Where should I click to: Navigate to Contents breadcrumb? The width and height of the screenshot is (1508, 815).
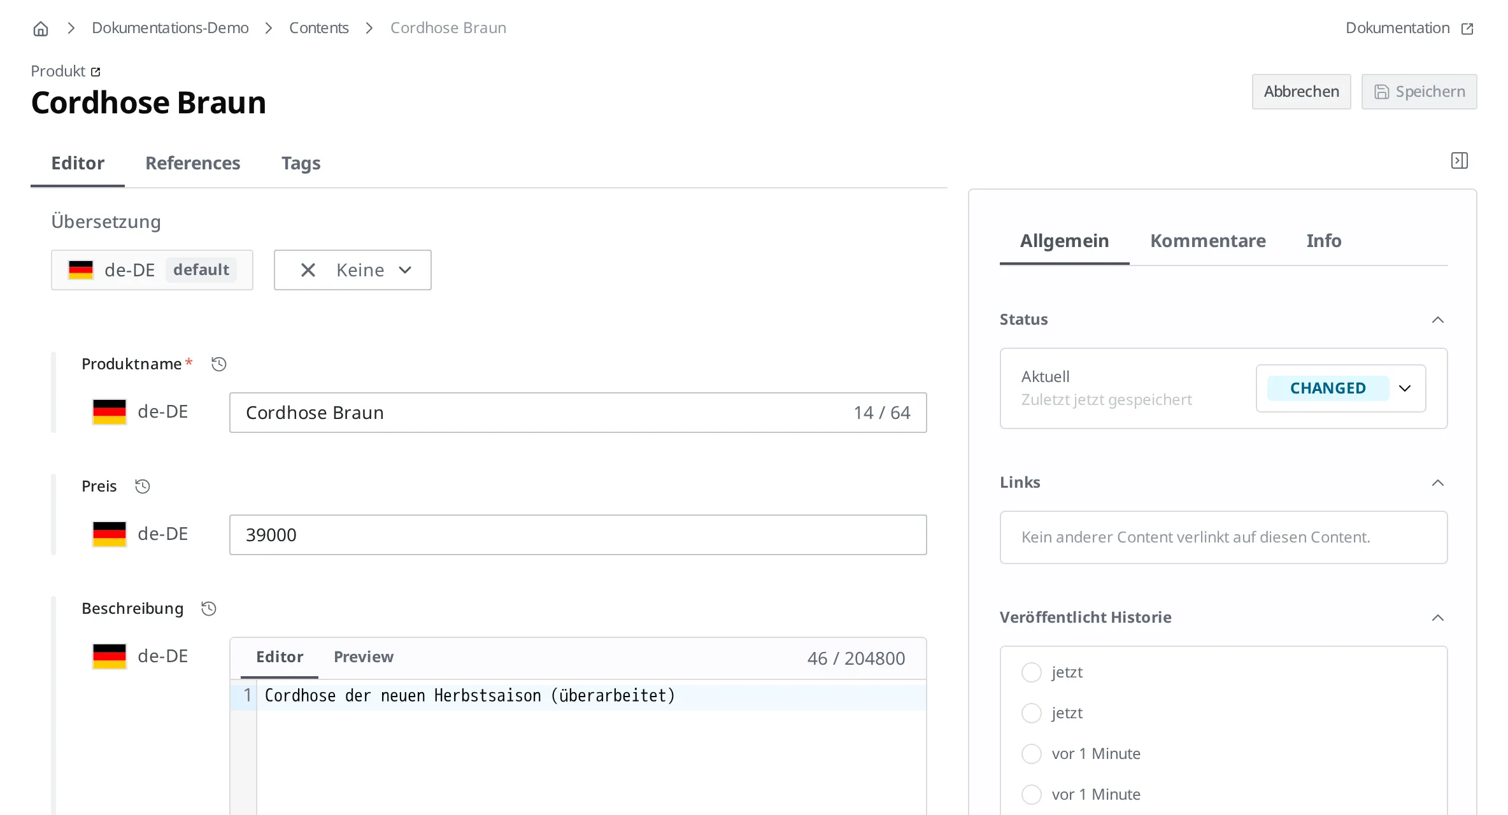pos(319,28)
